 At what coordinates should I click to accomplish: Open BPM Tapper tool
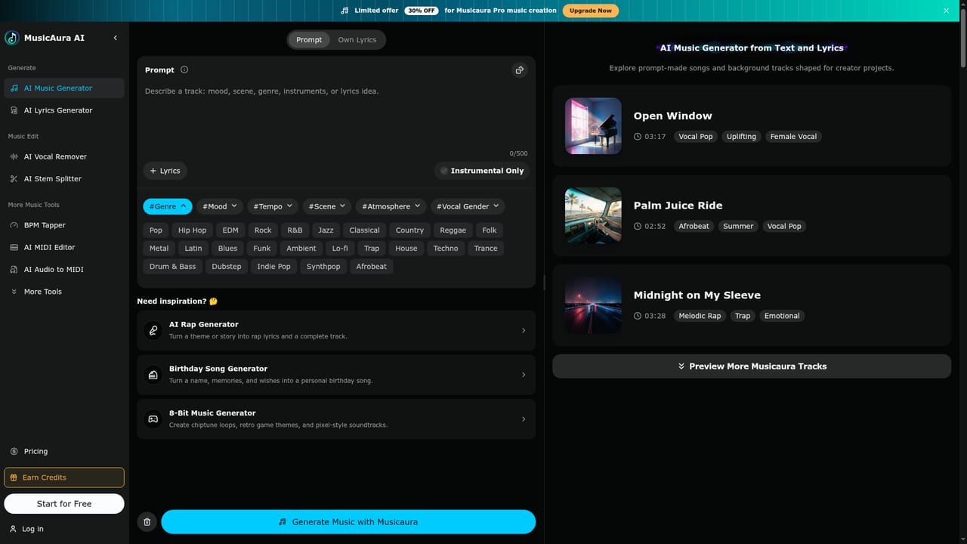click(64, 225)
